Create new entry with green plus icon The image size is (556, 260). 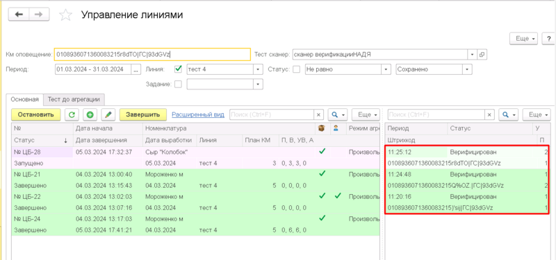click(x=90, y=114)
